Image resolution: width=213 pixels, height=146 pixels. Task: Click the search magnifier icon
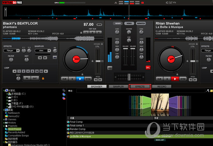coord(207,91)
